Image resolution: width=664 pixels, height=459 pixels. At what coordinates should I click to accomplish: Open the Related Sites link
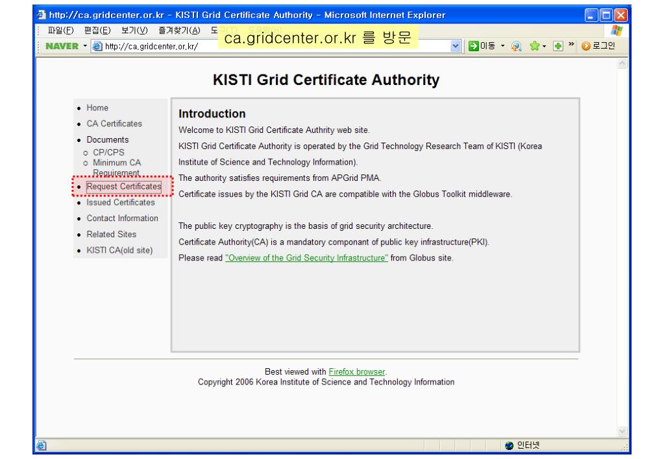[112, 235]
